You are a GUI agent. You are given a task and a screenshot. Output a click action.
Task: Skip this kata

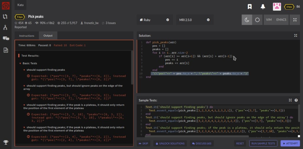point(143,143)
